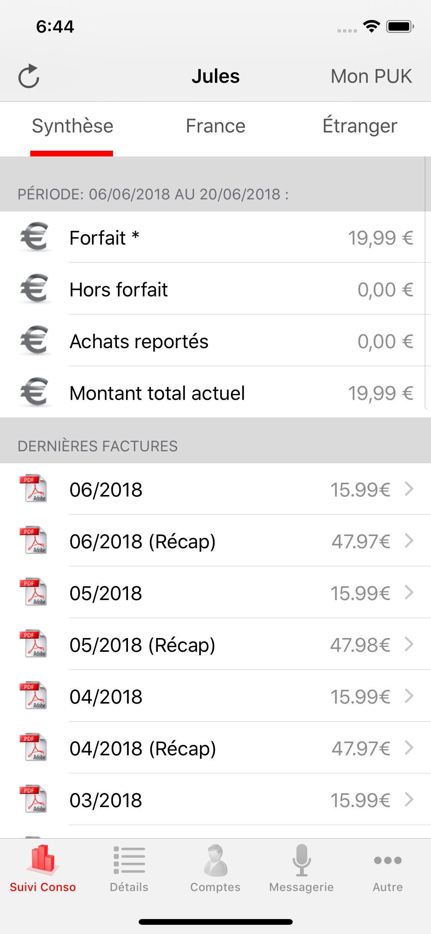
Task: Tap the PDF icon for 06/2018 invoice
Action: click(x=34, y=489)
